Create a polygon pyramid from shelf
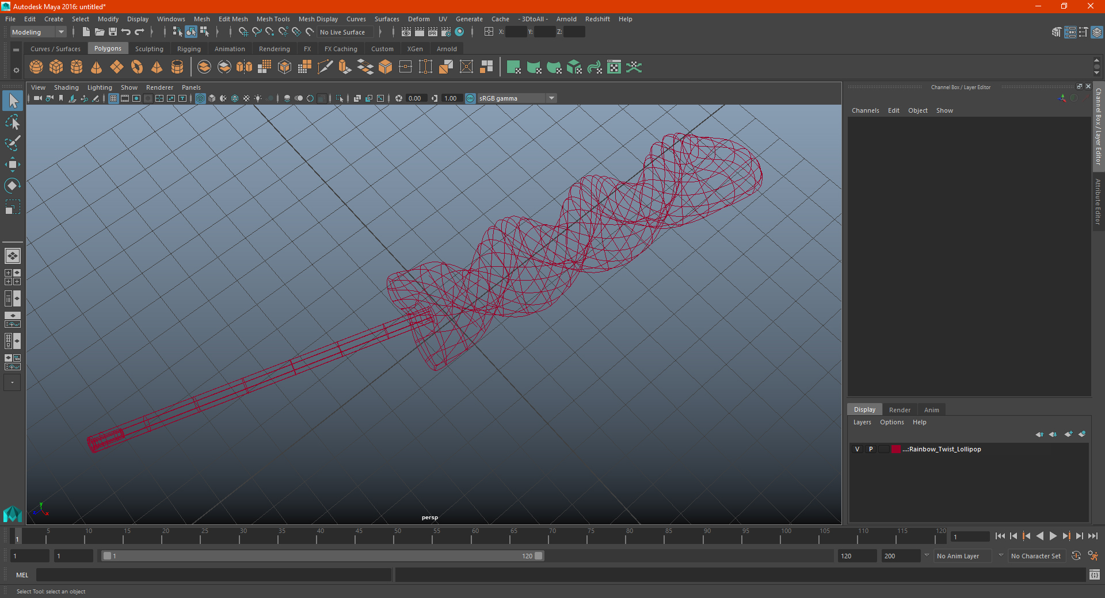 [157, 67]
